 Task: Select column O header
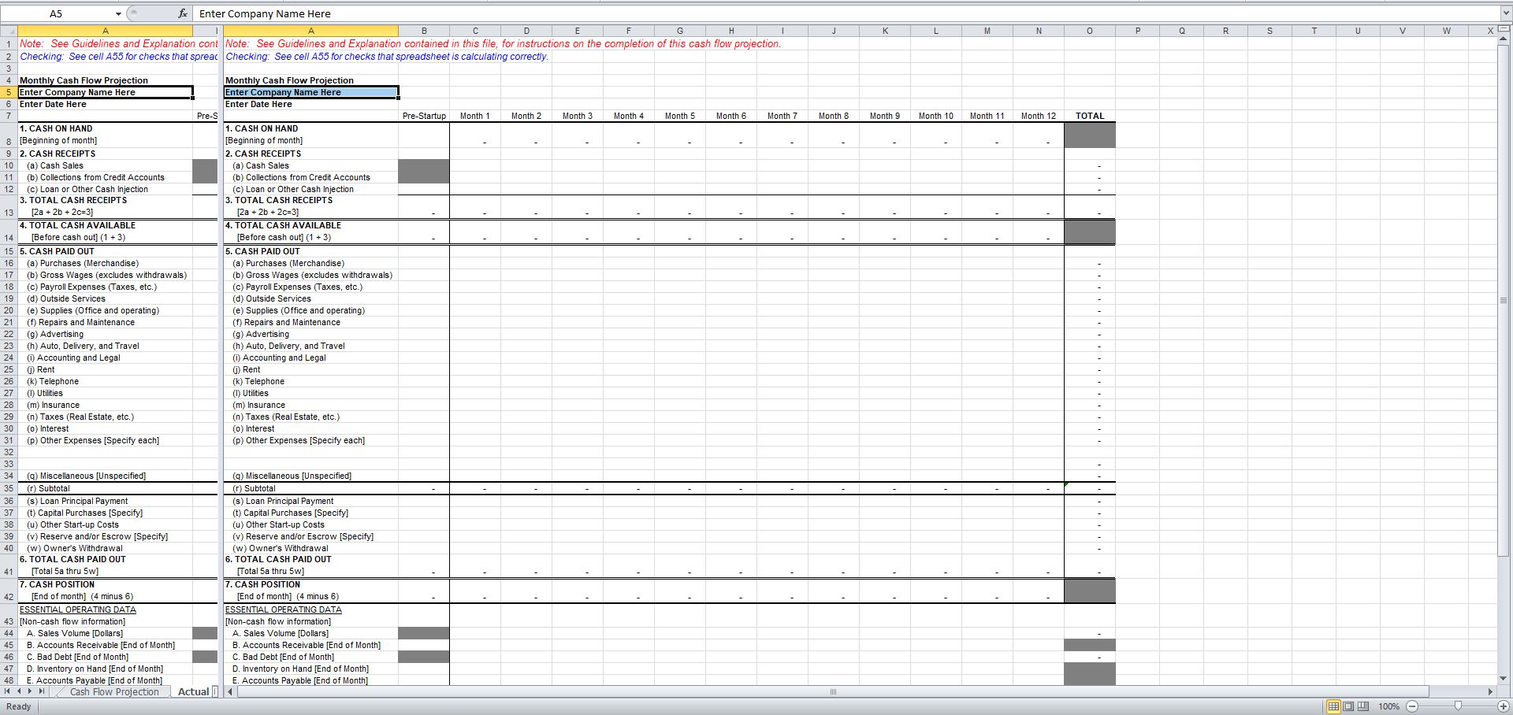[x=1090, y=31]
